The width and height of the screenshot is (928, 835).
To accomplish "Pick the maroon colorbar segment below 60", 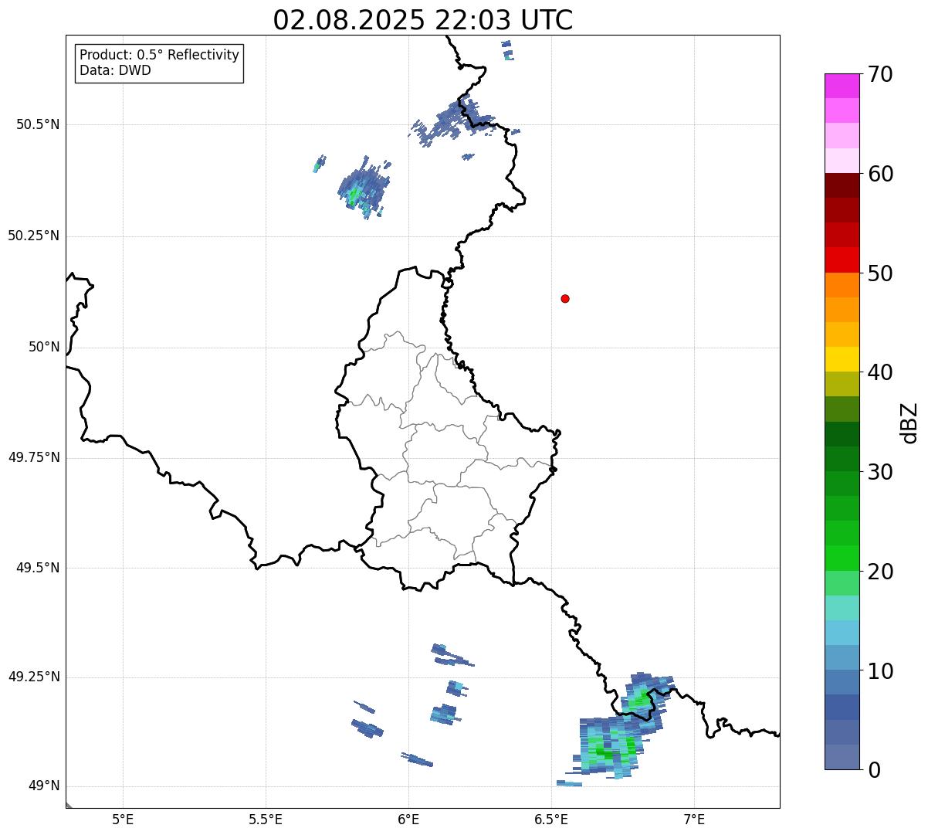I will [x=842, y=185].
